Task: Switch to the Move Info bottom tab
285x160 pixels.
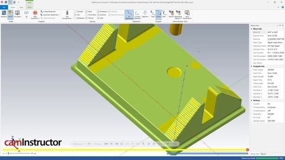Action: pos(255,154)
